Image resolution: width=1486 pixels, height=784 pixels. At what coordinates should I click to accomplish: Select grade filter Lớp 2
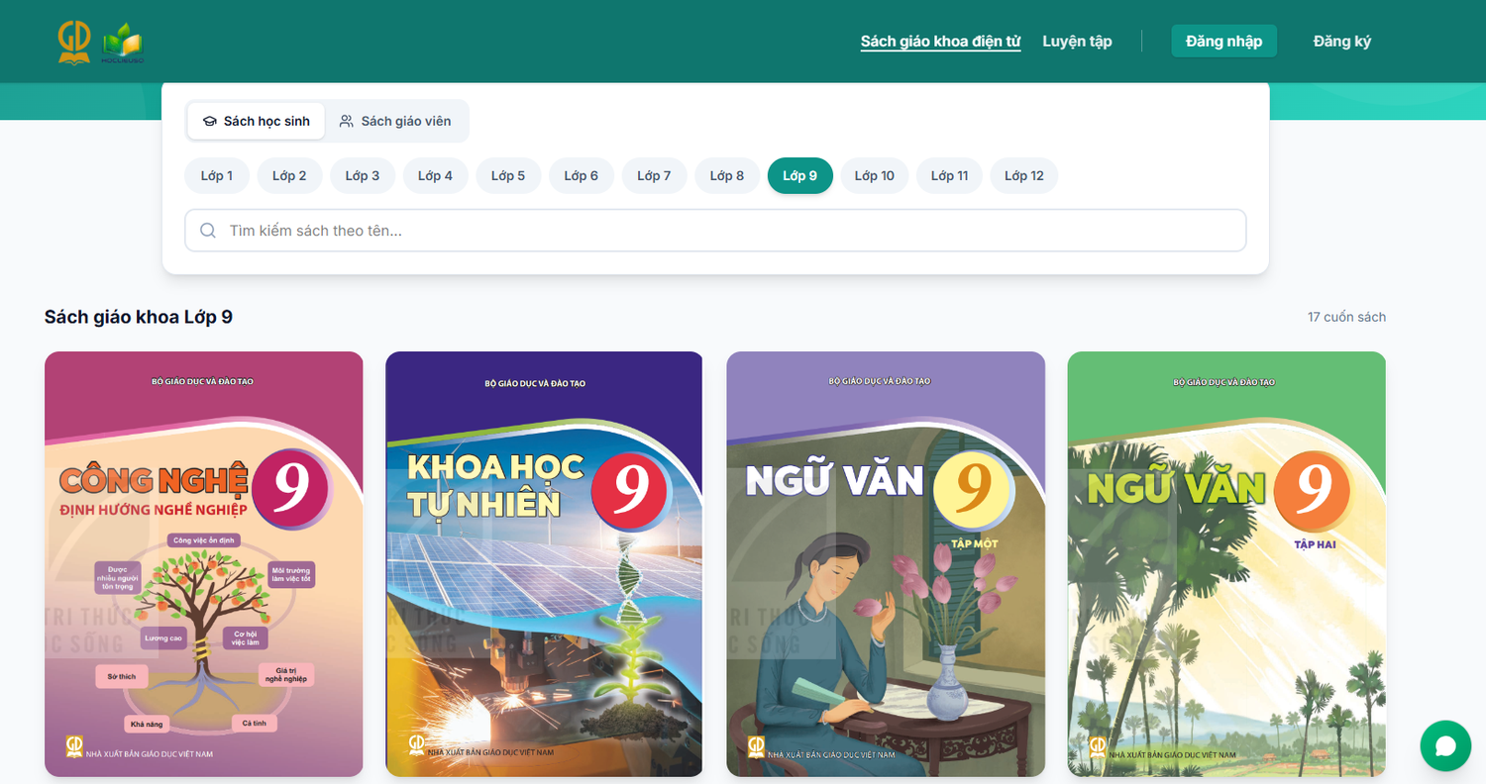tap(289, 175)
